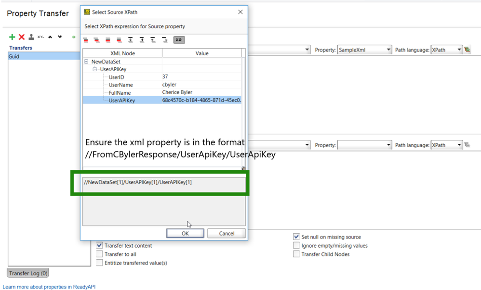
Task: Click the first red-lines XPath toolbar icon
Action: [x=86, y=40]
